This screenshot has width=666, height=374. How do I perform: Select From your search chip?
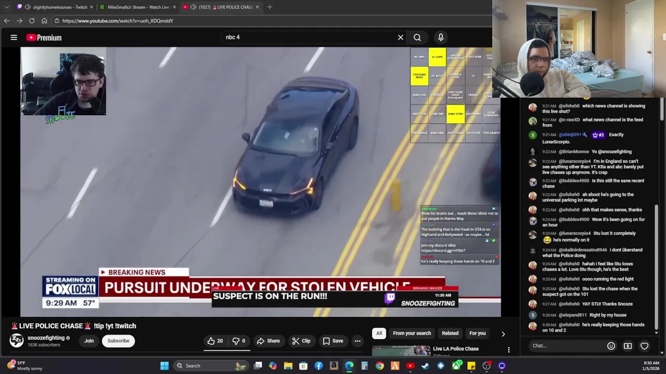412,333
